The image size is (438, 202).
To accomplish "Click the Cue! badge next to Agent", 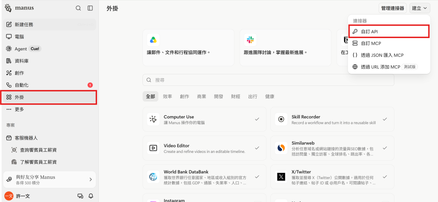I will [35, 49].
